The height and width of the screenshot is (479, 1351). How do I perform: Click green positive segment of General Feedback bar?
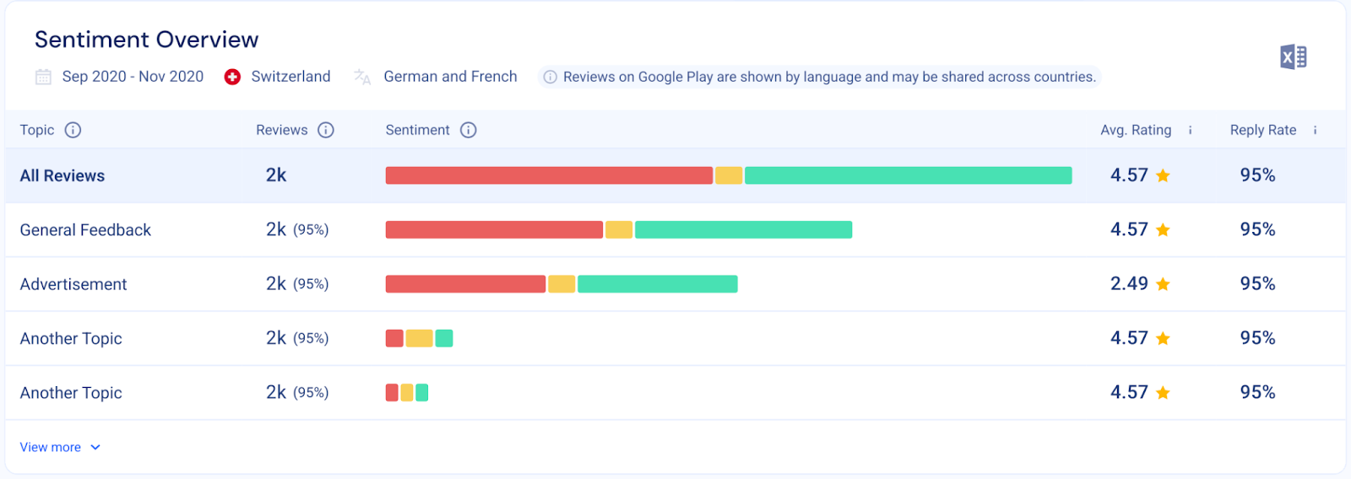point(743,229)
